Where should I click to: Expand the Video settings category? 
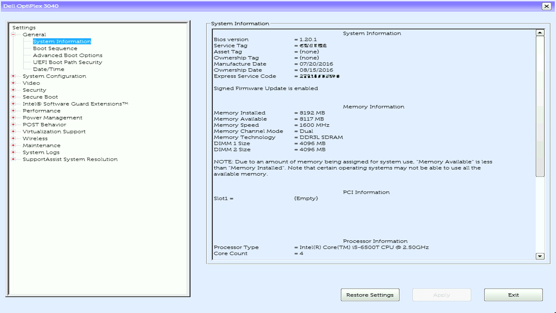tap(13, 83)
